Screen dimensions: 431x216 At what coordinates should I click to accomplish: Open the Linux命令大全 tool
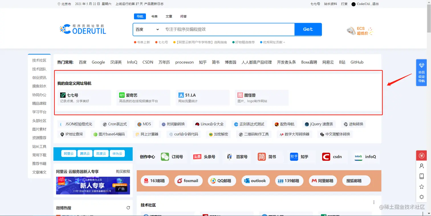click(x=210, y=124)
